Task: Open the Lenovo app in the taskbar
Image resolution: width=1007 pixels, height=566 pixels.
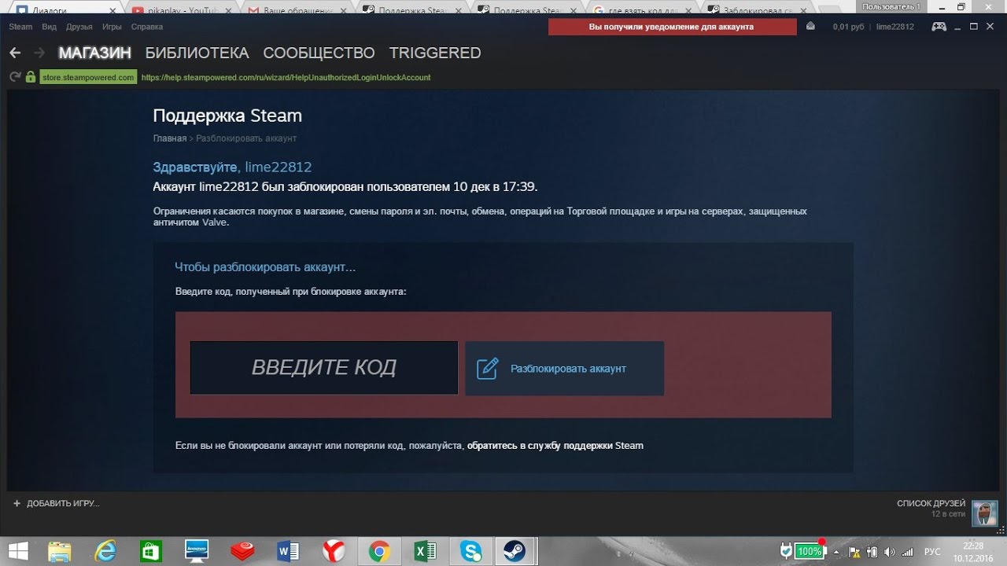Action: [x=196, y=551]
